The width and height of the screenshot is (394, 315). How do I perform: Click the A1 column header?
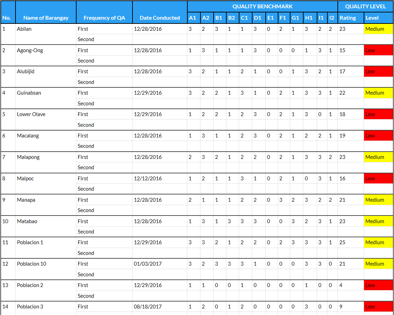click(x=194, y=18)
